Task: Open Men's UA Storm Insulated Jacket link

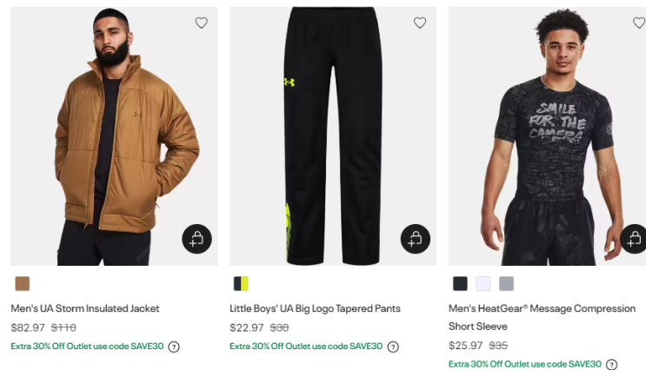Action: coord(85,308)
